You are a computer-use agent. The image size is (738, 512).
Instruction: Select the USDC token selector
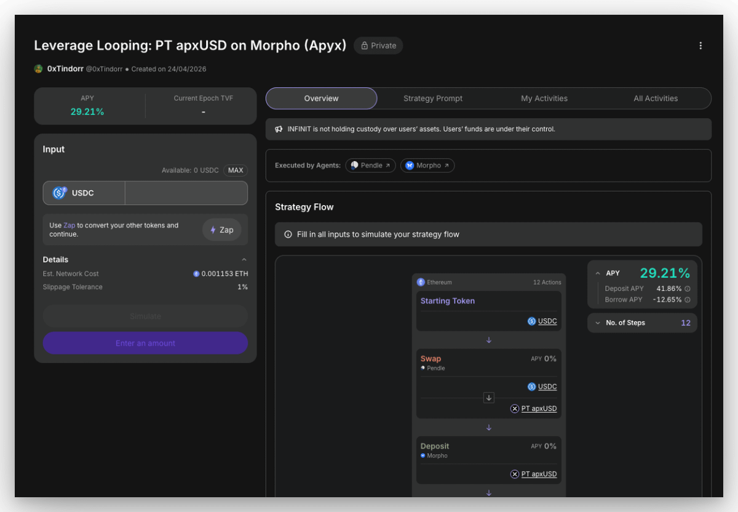[84, 193]
